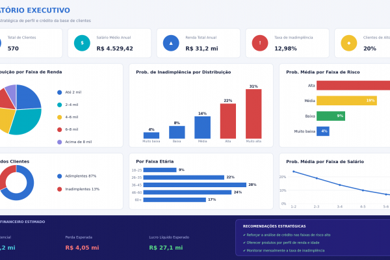Click the green Baixa 9% risk bar

331,116
